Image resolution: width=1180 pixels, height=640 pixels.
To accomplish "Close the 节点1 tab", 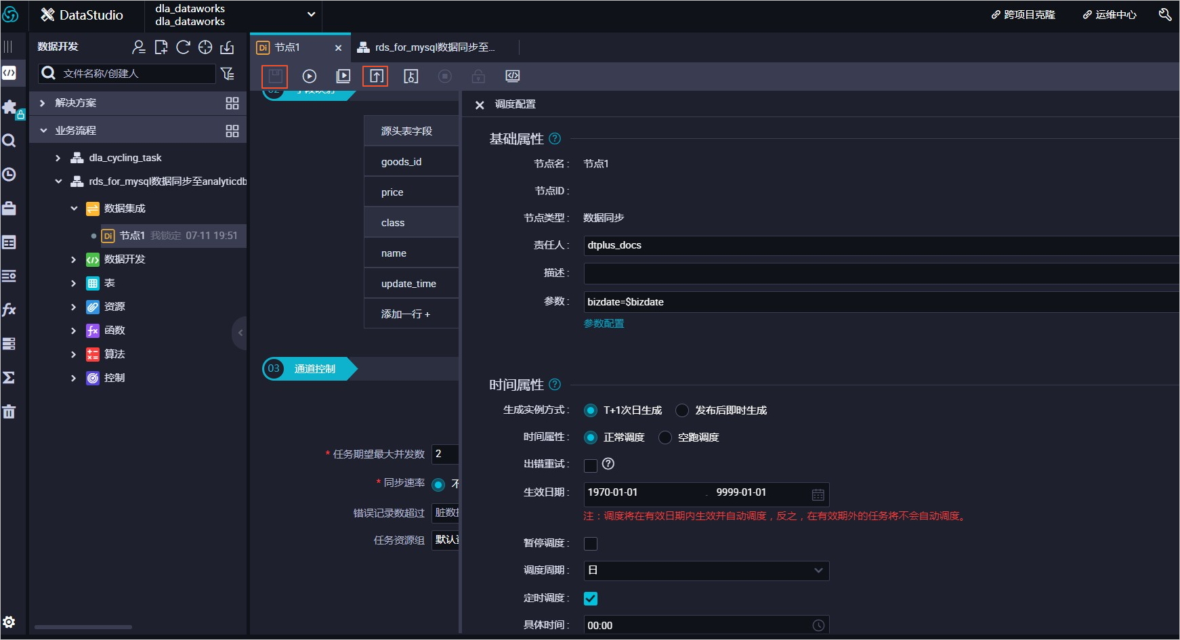I will [x=338, y=48].
